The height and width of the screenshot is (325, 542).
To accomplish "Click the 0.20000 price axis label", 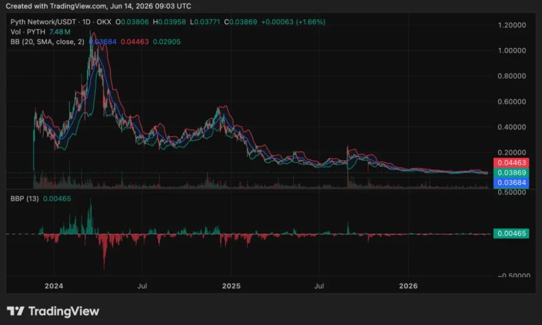I will 512,152.
